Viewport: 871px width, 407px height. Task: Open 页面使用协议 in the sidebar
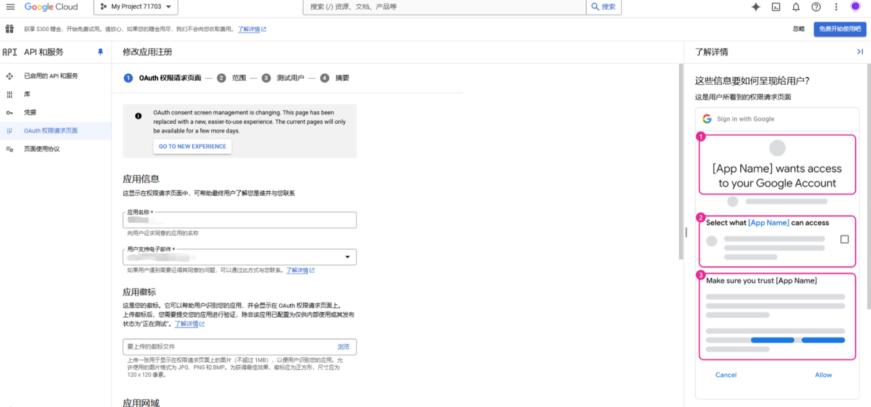[x=42, y=149]
